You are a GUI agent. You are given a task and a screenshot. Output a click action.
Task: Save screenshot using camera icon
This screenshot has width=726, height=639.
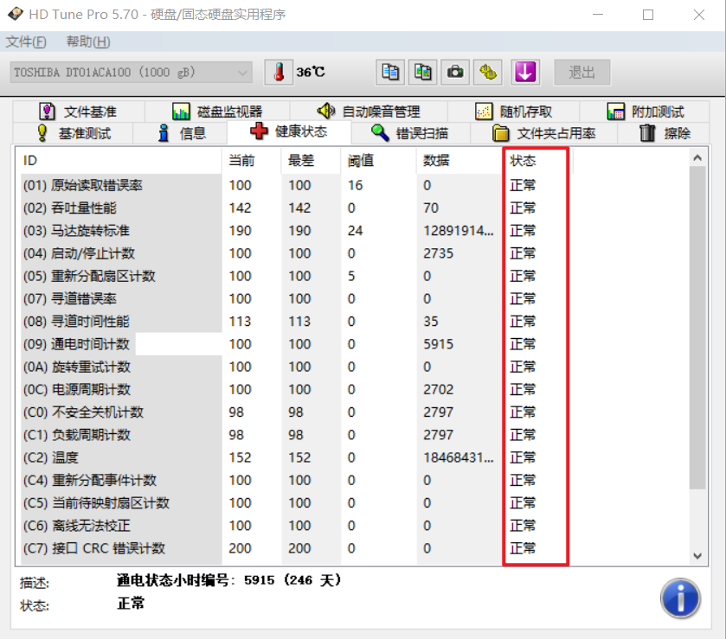455,72
